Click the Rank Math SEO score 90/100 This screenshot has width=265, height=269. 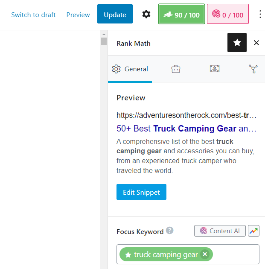pos(181,15)
